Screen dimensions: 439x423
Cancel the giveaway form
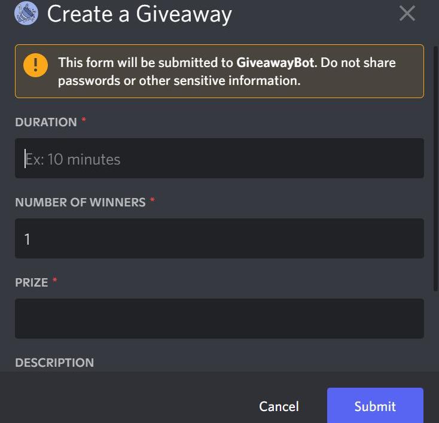(279, 406)
